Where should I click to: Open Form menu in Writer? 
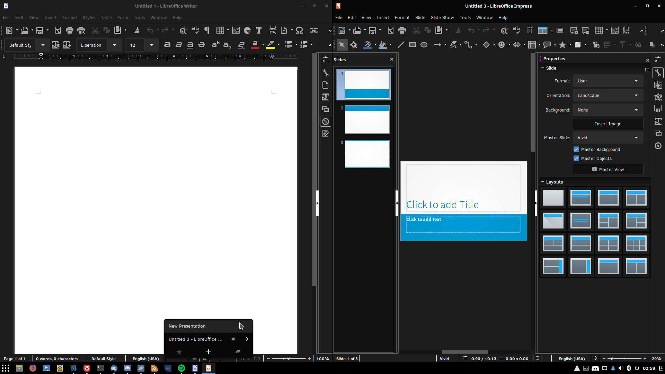pos(123,17)
